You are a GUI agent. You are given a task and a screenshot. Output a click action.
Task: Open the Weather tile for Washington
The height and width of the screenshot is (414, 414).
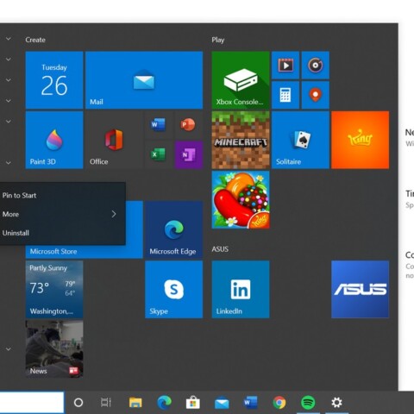tap(54, 289)
